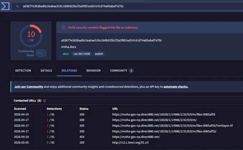Open the DETAILS tab
The width and height of the screenshot is (243, 150).
[x=46, y=70]
